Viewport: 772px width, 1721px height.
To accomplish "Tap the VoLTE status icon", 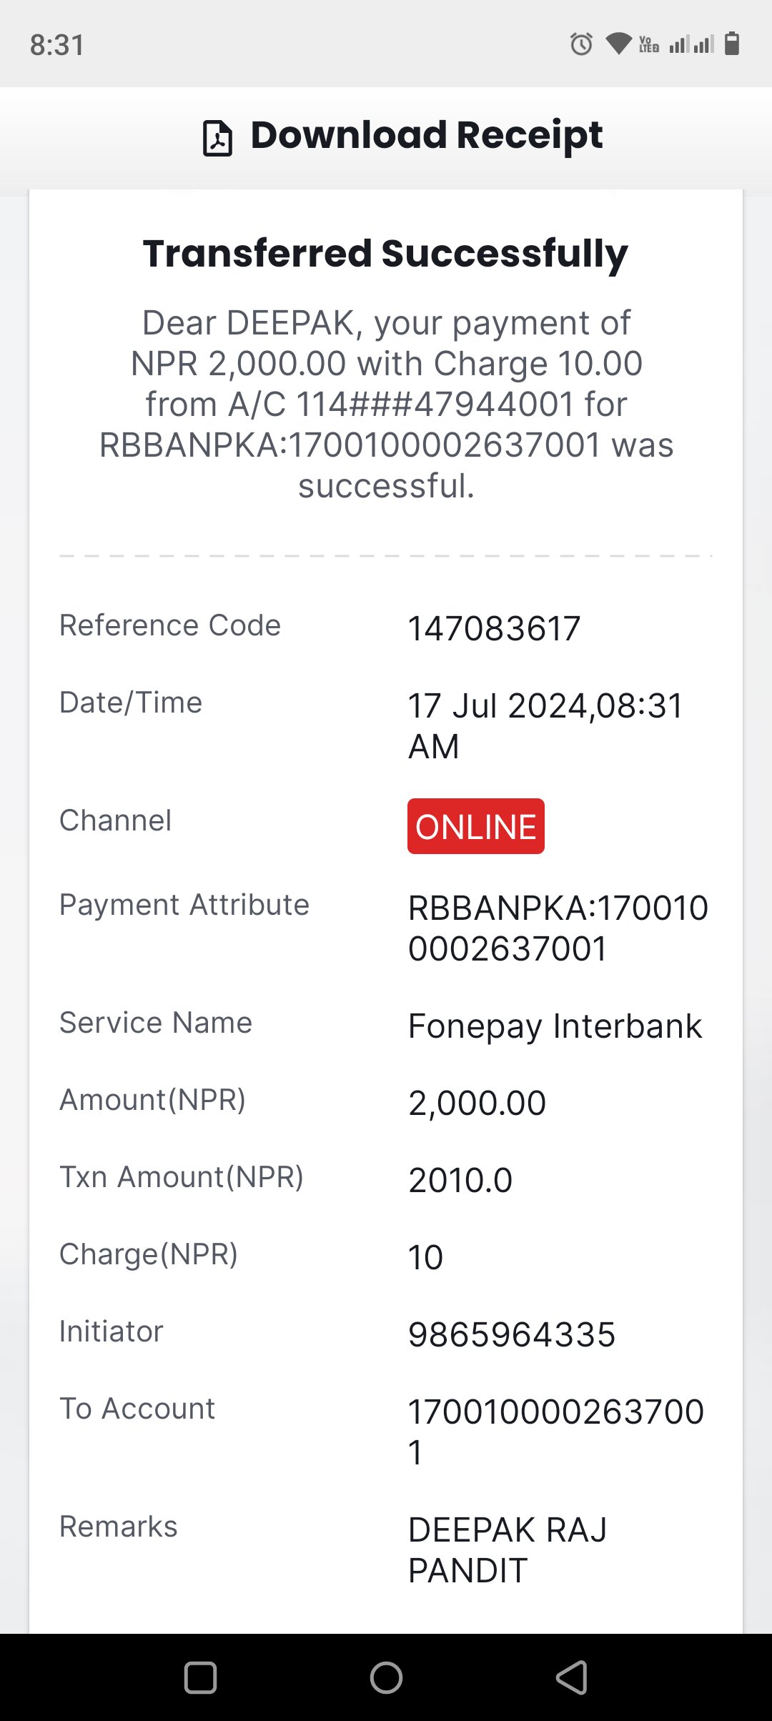I will point(649,44).
